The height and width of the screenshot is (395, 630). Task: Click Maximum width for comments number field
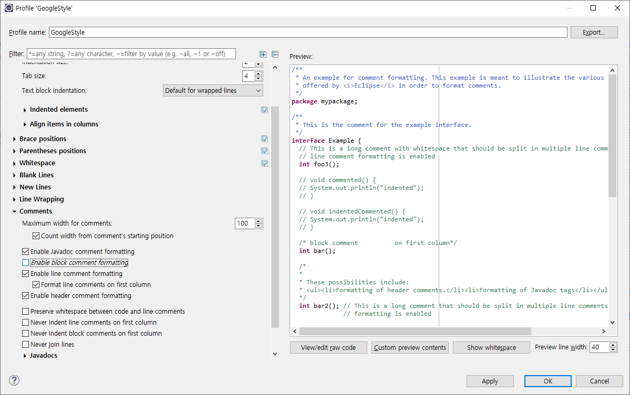tap(245, 223)
